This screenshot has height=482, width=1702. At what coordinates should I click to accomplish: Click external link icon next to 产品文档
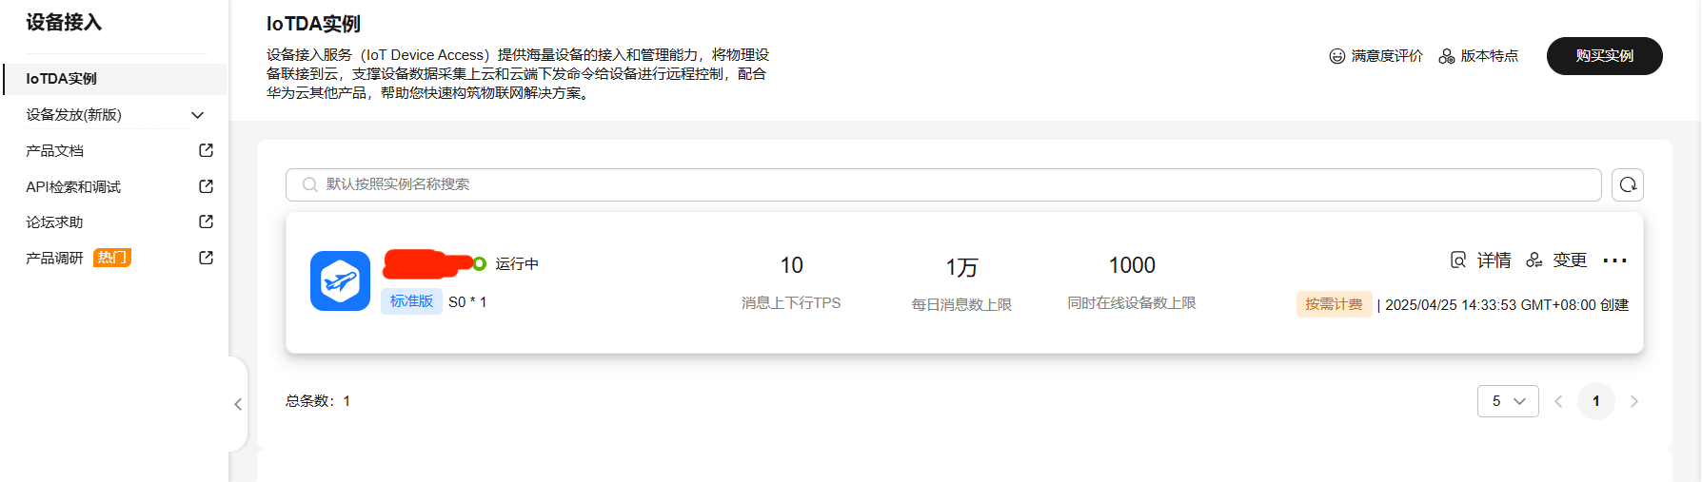tap(206, 150)
